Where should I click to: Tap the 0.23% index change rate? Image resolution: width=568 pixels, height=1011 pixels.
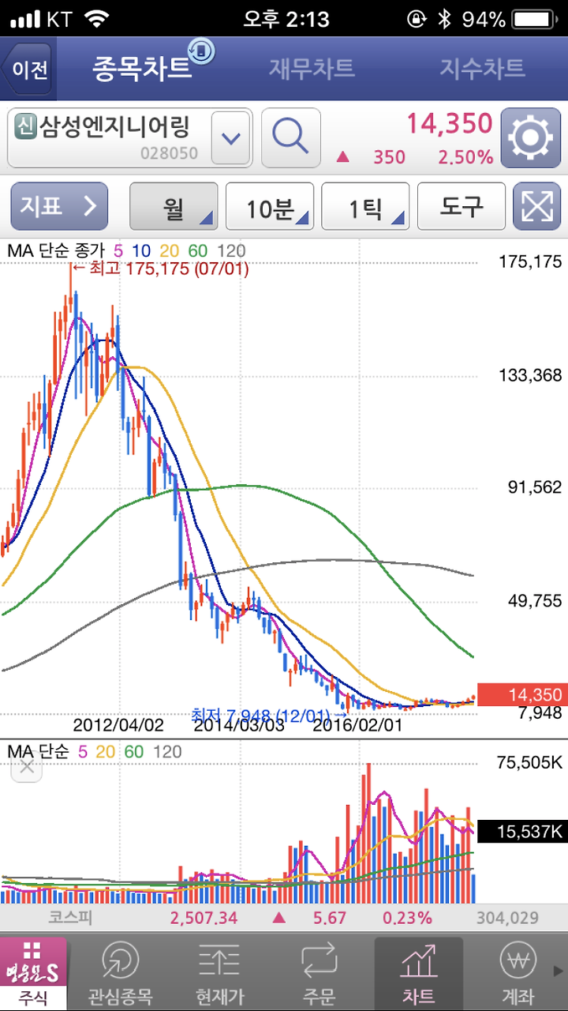click(x=408, y=918)
